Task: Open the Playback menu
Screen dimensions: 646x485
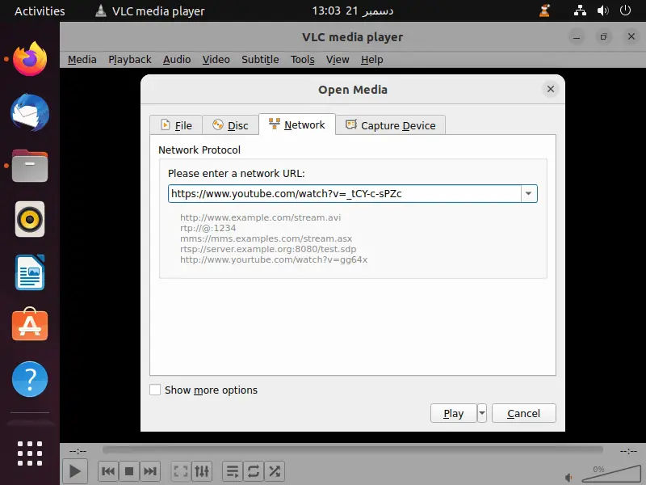Action: pyautogui.click(x=130, y=59)
